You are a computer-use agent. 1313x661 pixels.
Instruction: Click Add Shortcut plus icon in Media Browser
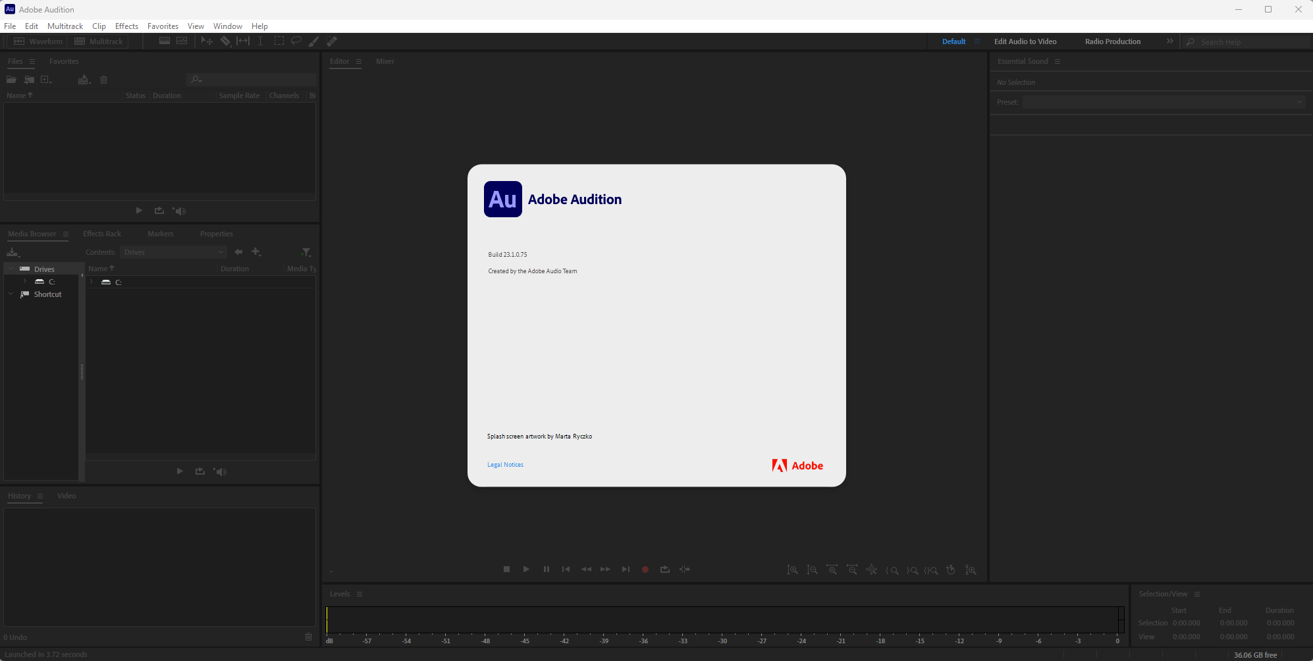[257, 252]
